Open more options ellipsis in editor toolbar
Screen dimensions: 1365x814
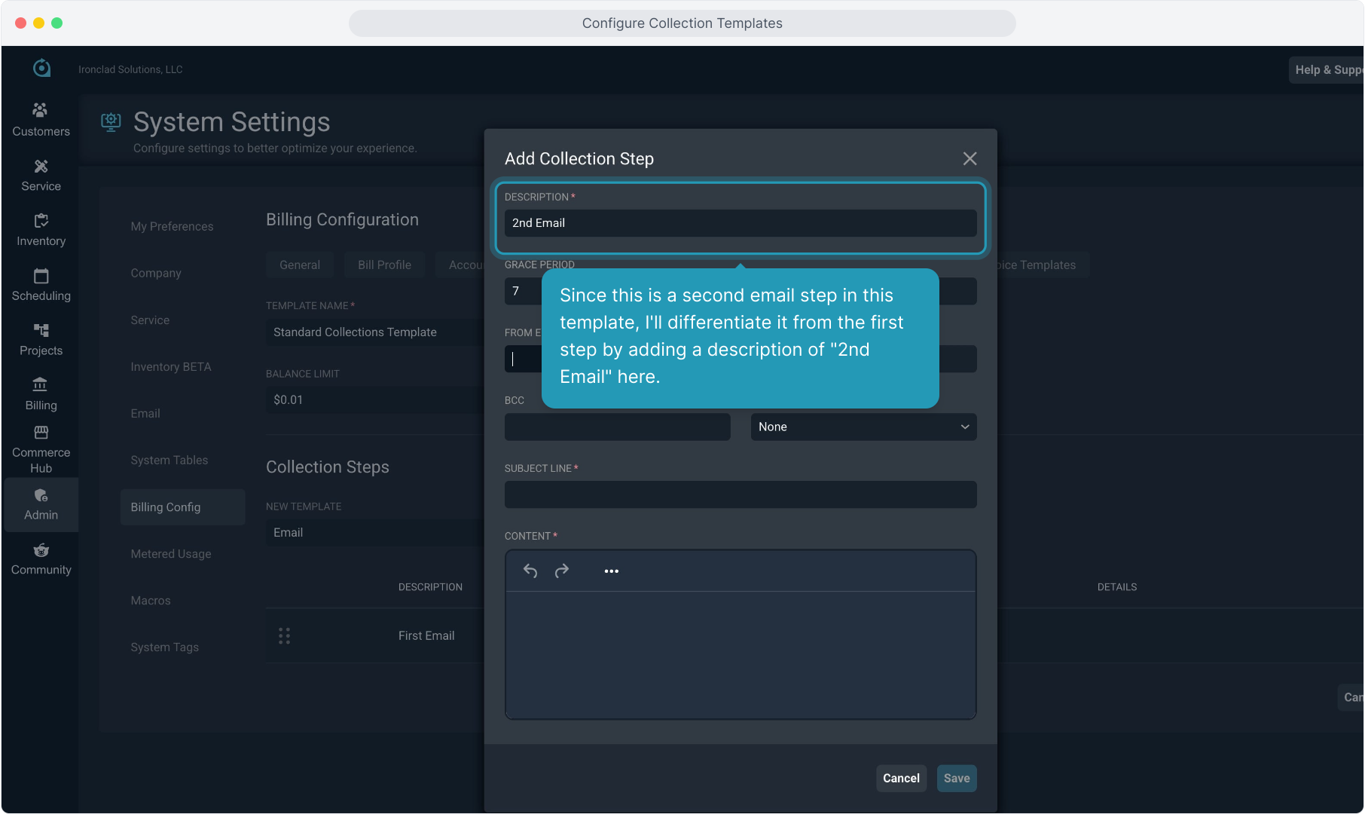(611, 571)
